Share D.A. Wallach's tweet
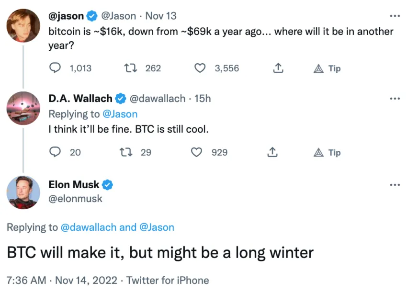This screenshot has width=407, height=294. click(x=272, y=152)
